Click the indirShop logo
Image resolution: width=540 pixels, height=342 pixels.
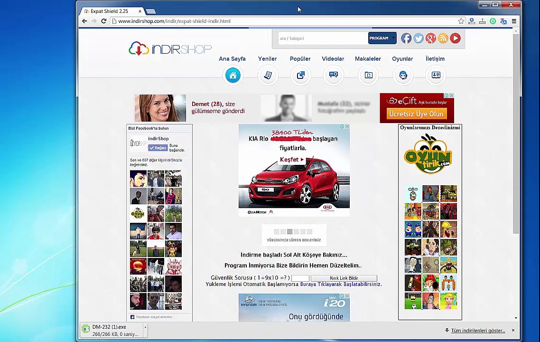pyautogui.click(x=170, y=48)
